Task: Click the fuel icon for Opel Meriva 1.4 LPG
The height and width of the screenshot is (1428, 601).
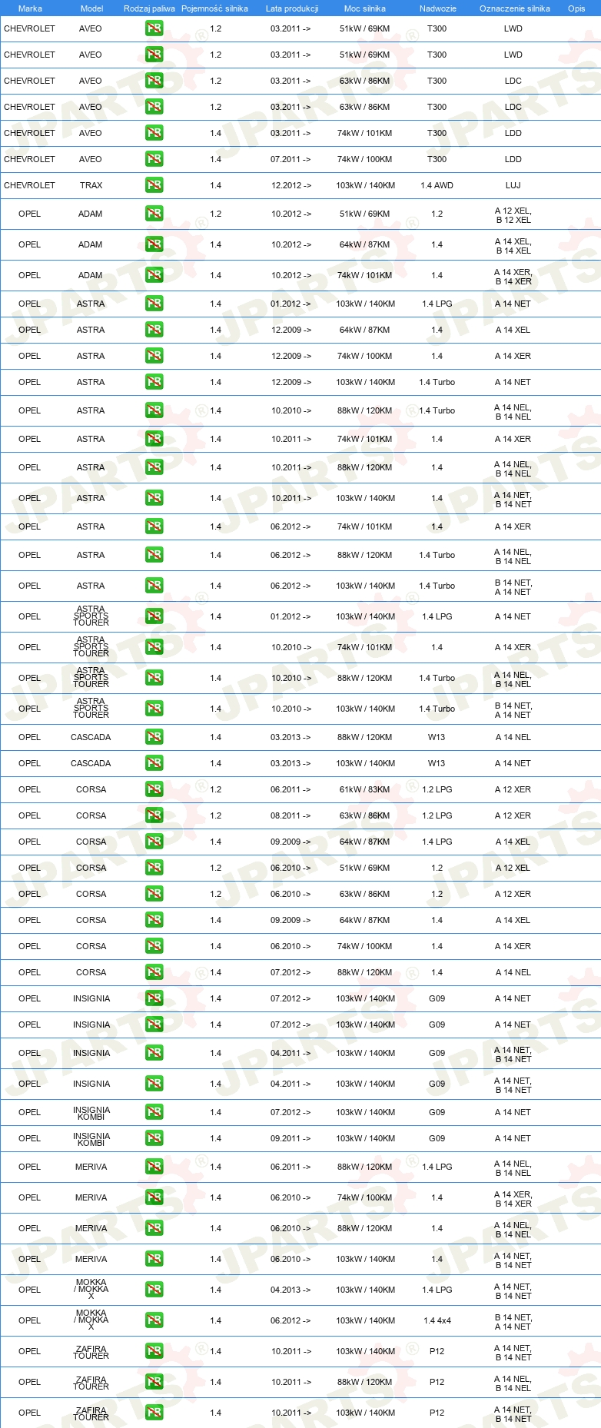Action: pos(154,1167)
